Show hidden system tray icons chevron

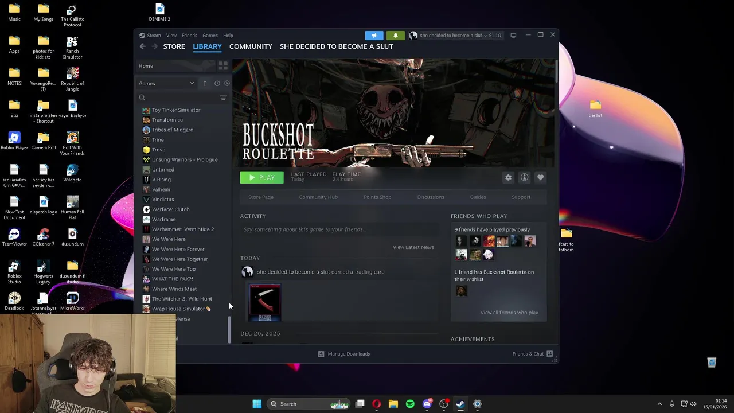coord(659,404)
